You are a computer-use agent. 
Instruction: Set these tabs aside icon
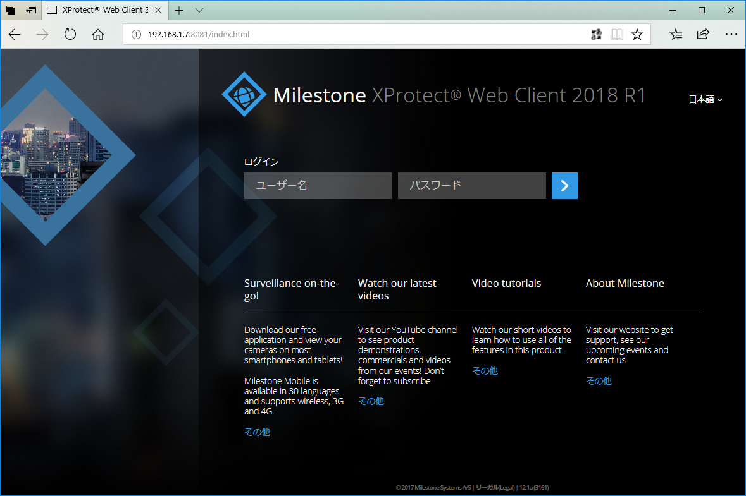[x=31, y=10]
